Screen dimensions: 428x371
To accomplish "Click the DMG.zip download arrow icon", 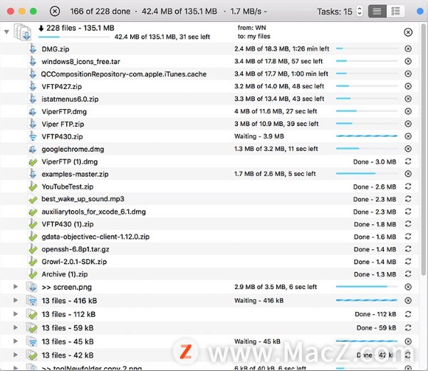I will 33,49.
